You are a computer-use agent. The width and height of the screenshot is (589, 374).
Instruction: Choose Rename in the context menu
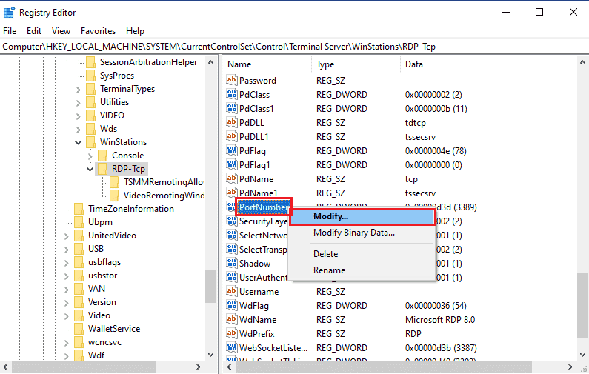(362, 270)
